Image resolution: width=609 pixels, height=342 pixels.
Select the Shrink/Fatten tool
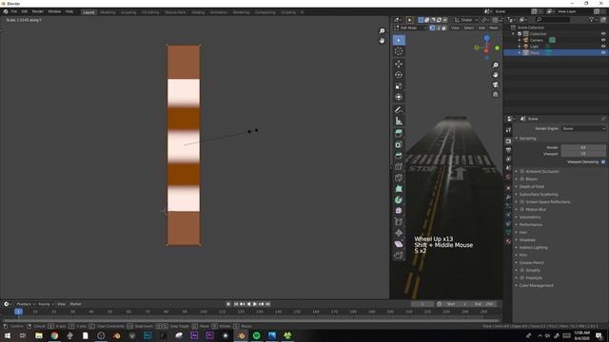(x=399, y=233)
